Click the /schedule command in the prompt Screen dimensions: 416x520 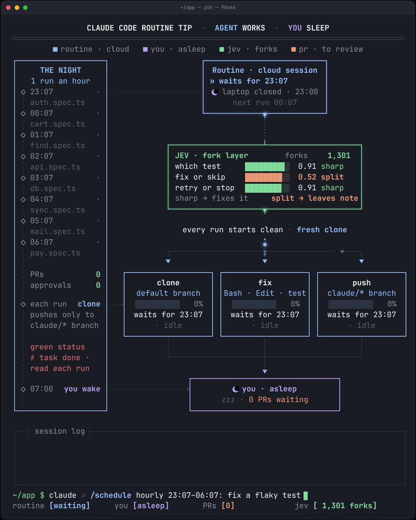click(x=110, y=495)
